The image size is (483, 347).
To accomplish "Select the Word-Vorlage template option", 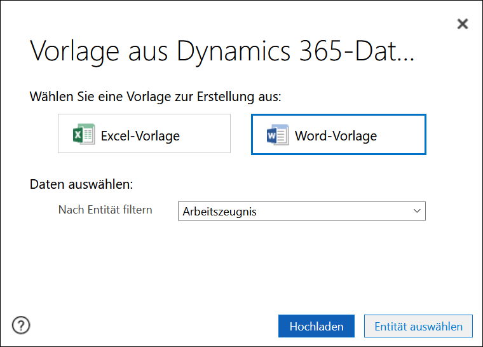I will click(339, 134).
